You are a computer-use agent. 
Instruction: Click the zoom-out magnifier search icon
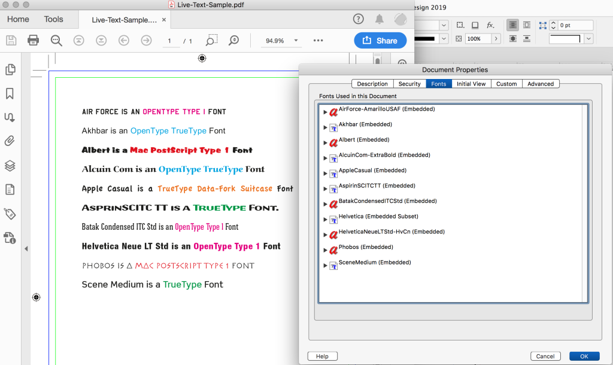point(56,40)
